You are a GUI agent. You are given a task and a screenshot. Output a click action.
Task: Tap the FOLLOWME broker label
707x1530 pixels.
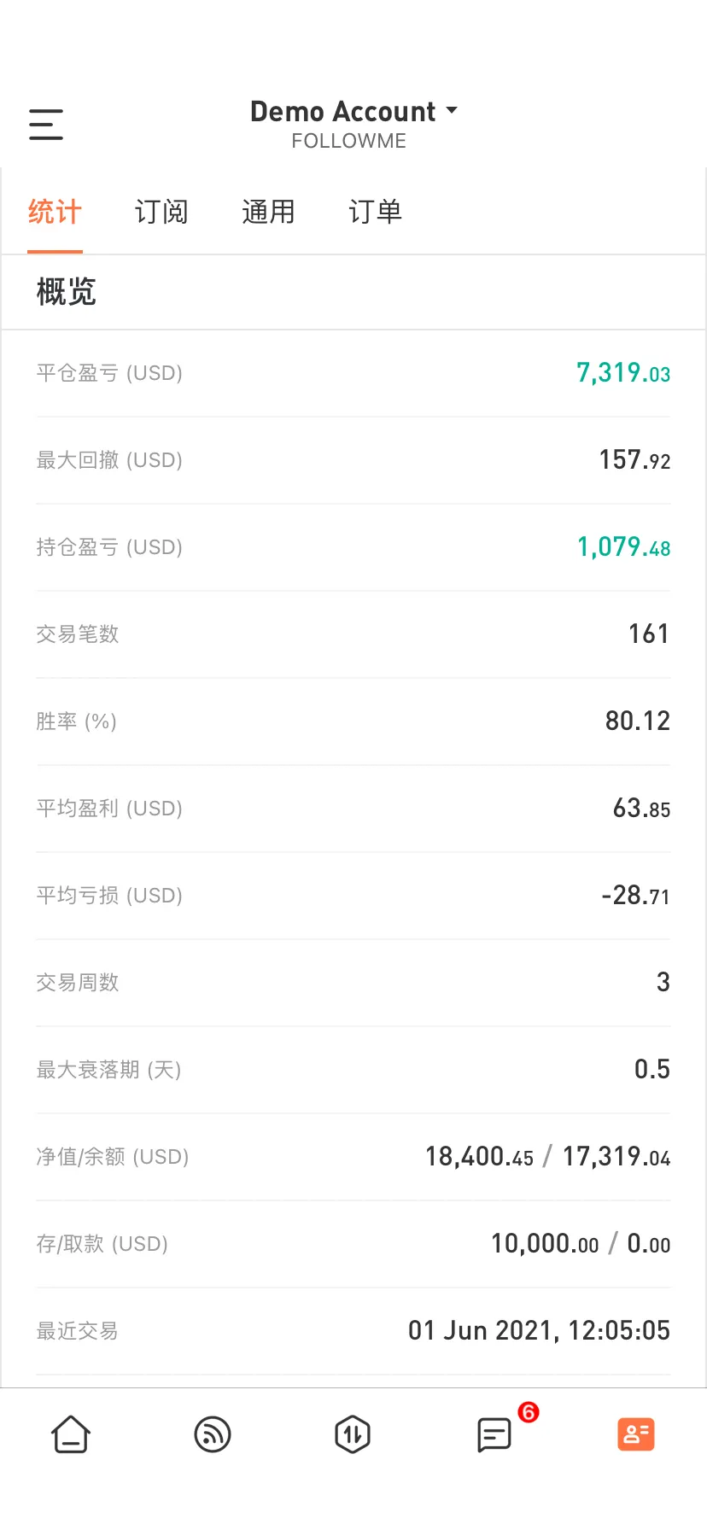(348, 141)
